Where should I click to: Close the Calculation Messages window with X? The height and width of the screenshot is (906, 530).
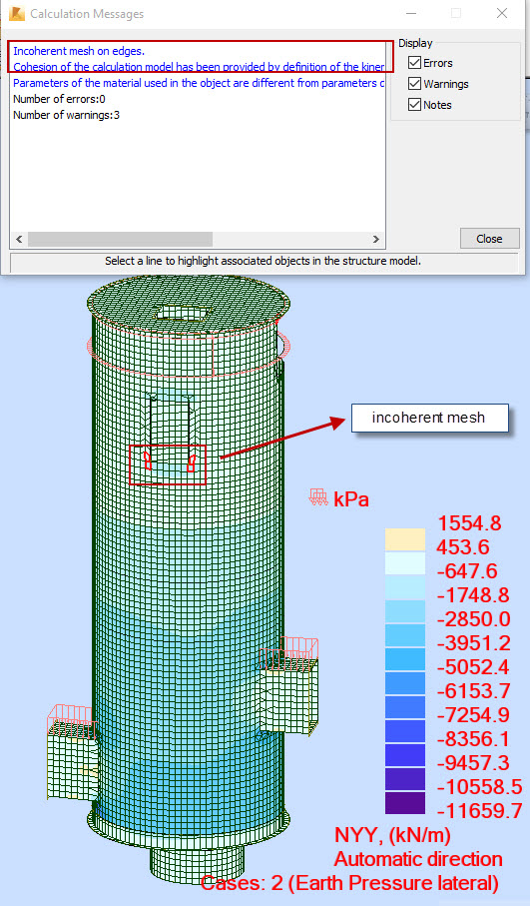point(502,13)
